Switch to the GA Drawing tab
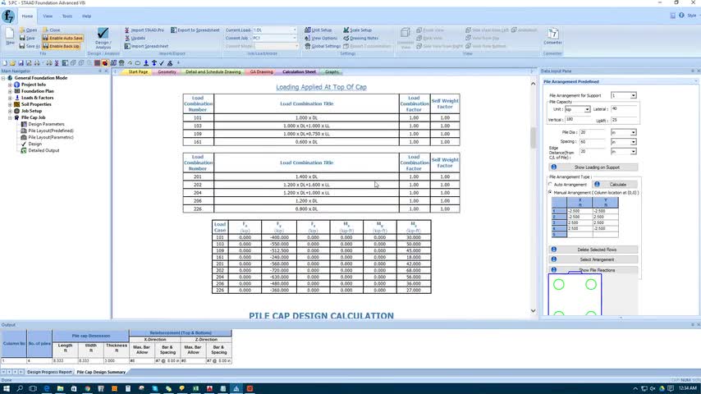This screenshot has width=701, height=394. [262, 71]
